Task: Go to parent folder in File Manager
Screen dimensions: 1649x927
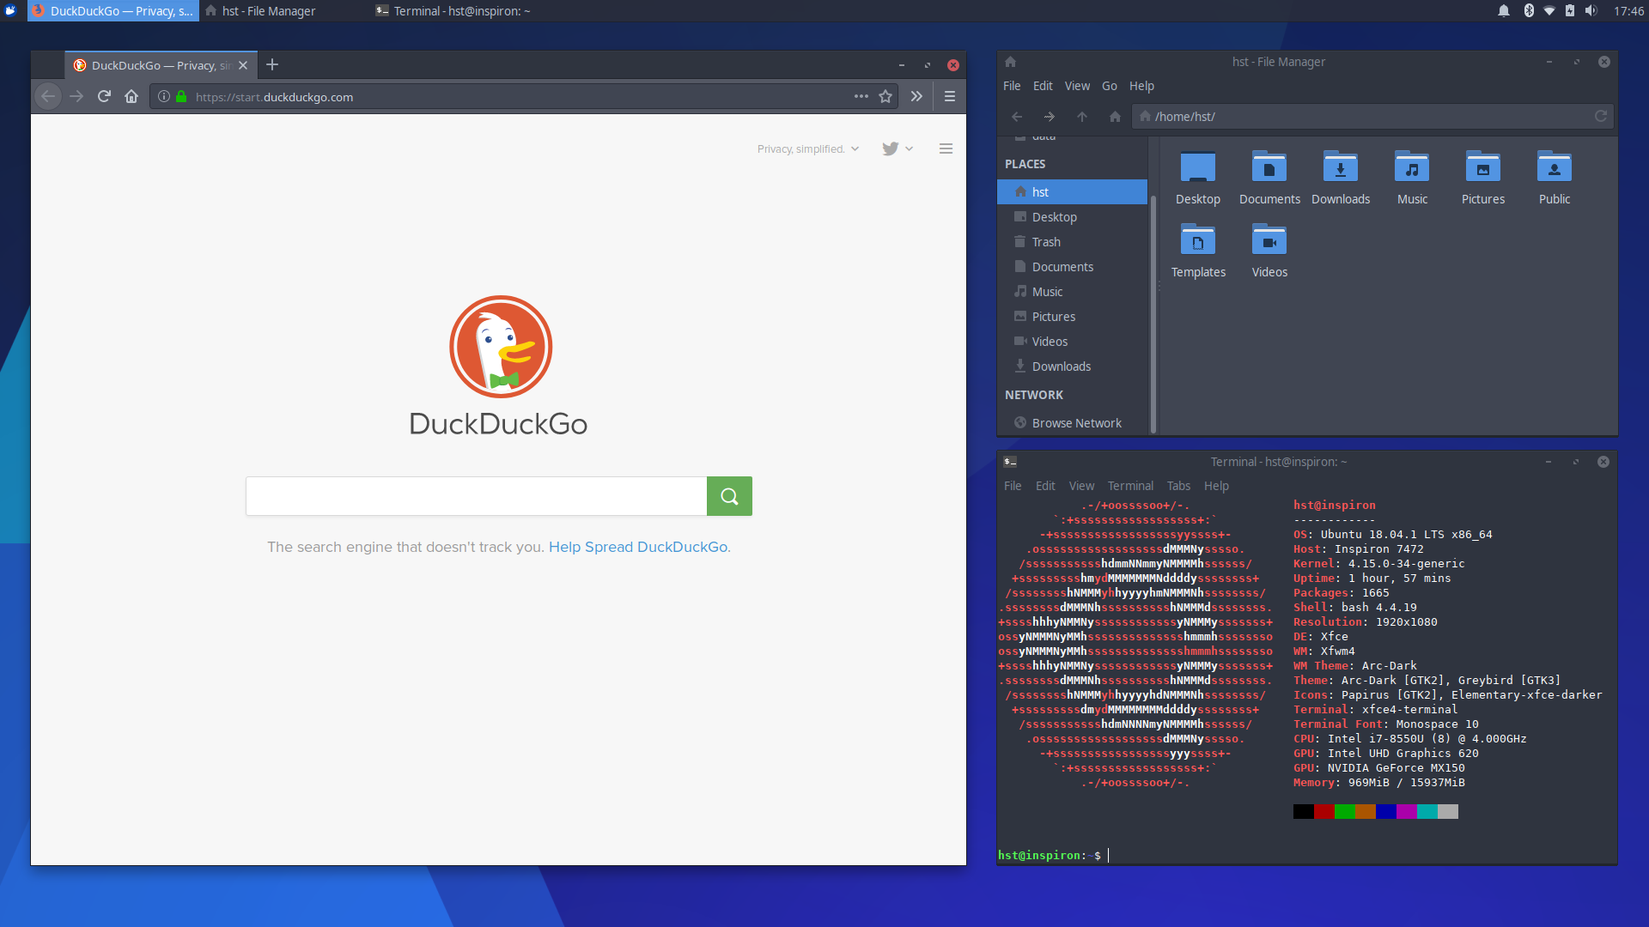Action: tap(1082, 117)
